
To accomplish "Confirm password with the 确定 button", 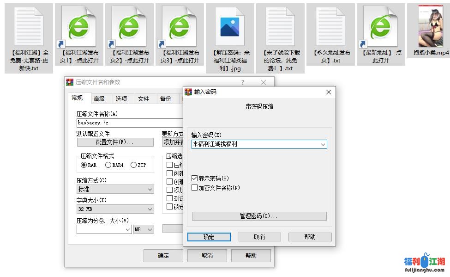I will tap(209, 237).
